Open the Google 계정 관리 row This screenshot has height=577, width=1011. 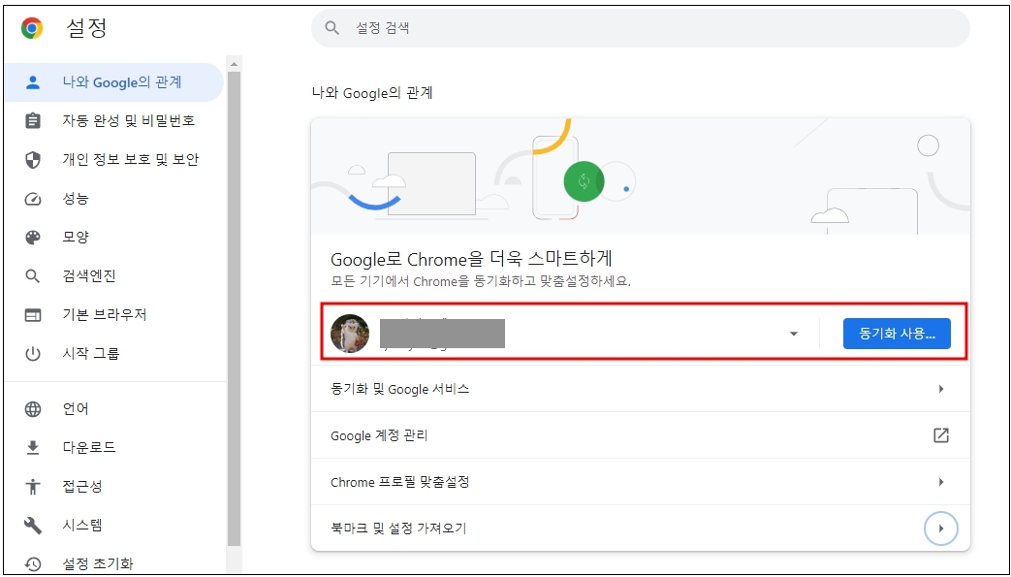(641, 435)
